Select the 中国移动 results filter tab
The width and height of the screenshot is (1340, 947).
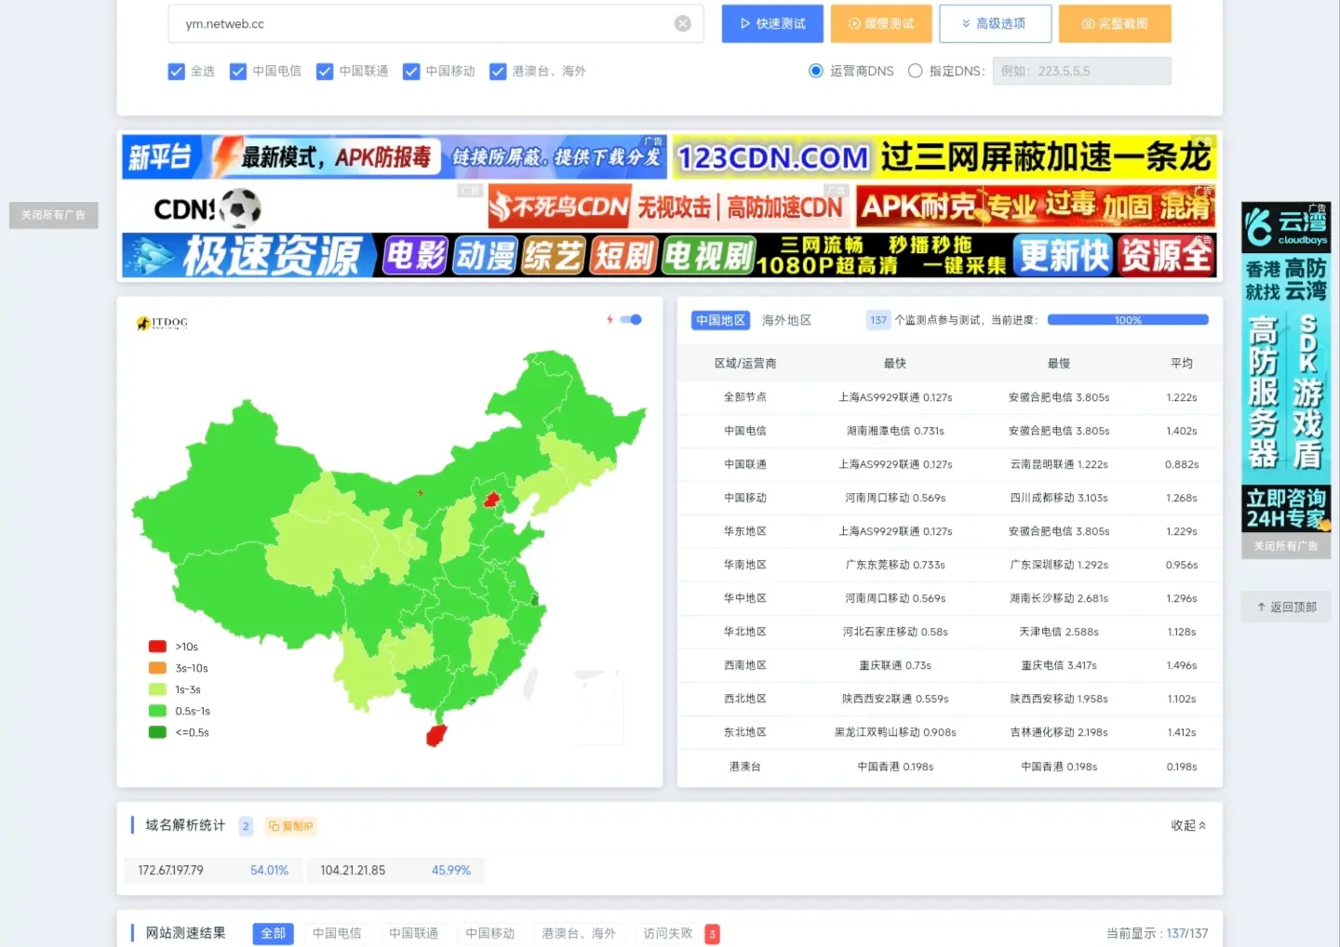(x=489, y=933)
